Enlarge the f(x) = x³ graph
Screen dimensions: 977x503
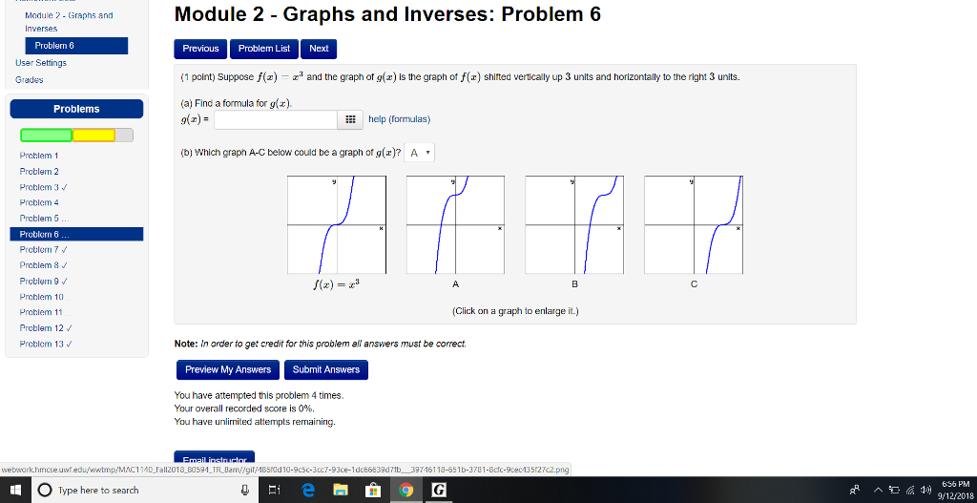click(x=337, y=224)
